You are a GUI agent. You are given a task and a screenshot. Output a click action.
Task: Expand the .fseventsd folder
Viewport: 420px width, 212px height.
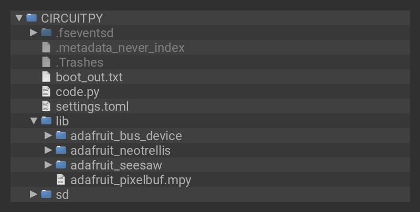pos(34,33)
